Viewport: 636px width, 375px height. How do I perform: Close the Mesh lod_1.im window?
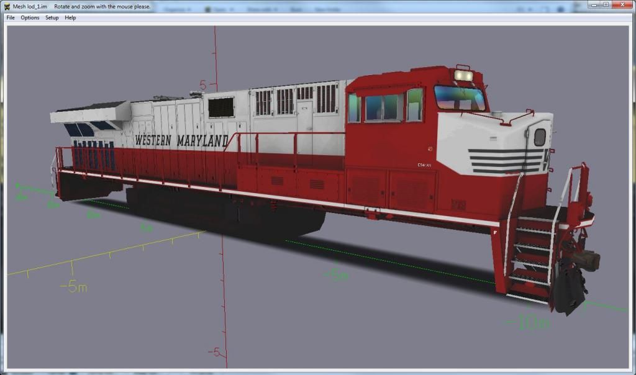622,5
